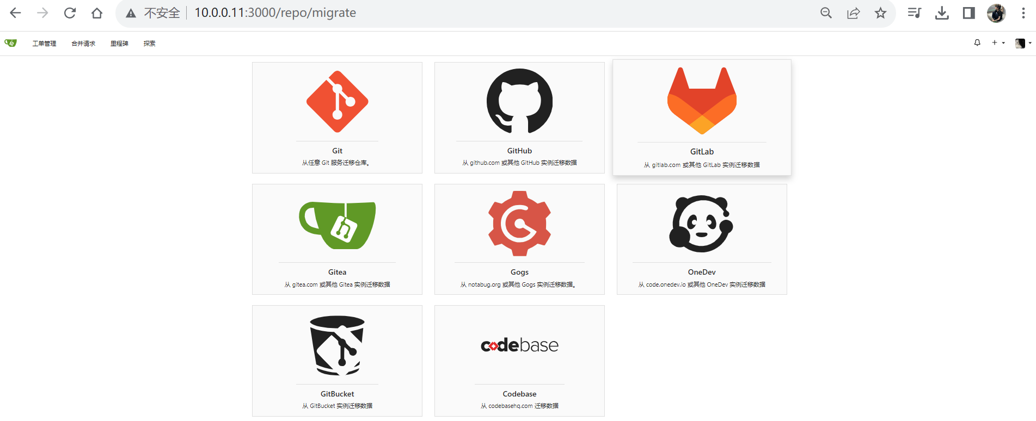
Task: Reload the page
Action: click(x=70, y=13)
